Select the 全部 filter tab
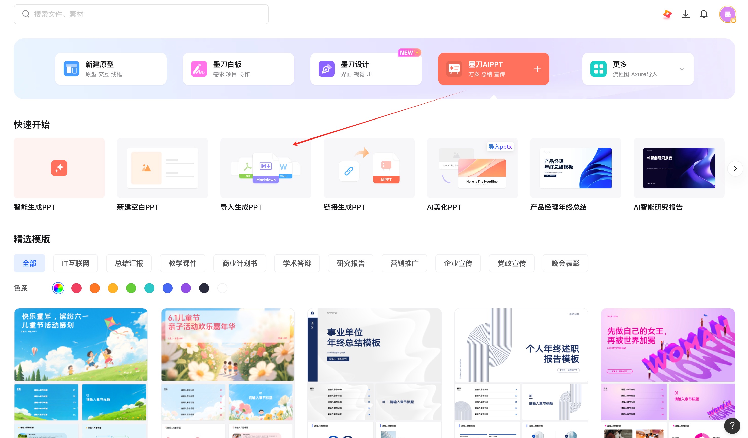The width and height of the screenshot is (748, 438). tap(29, 263)
